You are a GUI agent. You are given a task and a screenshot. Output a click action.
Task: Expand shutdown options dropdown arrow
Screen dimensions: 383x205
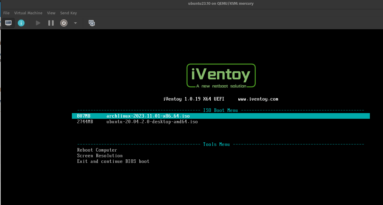coord(75,23)
